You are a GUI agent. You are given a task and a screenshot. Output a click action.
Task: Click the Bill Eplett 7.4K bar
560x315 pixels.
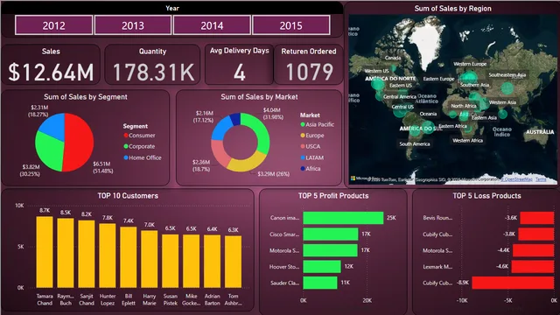(129, 257)
